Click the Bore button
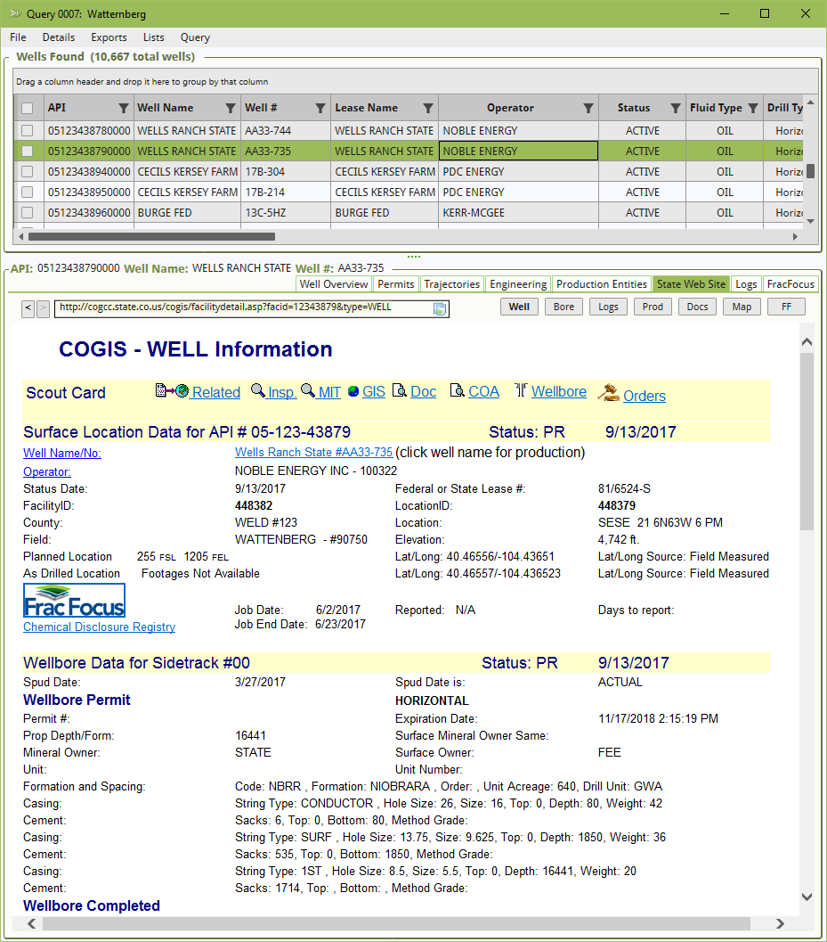Screen dimensions: 827x942 563,307
